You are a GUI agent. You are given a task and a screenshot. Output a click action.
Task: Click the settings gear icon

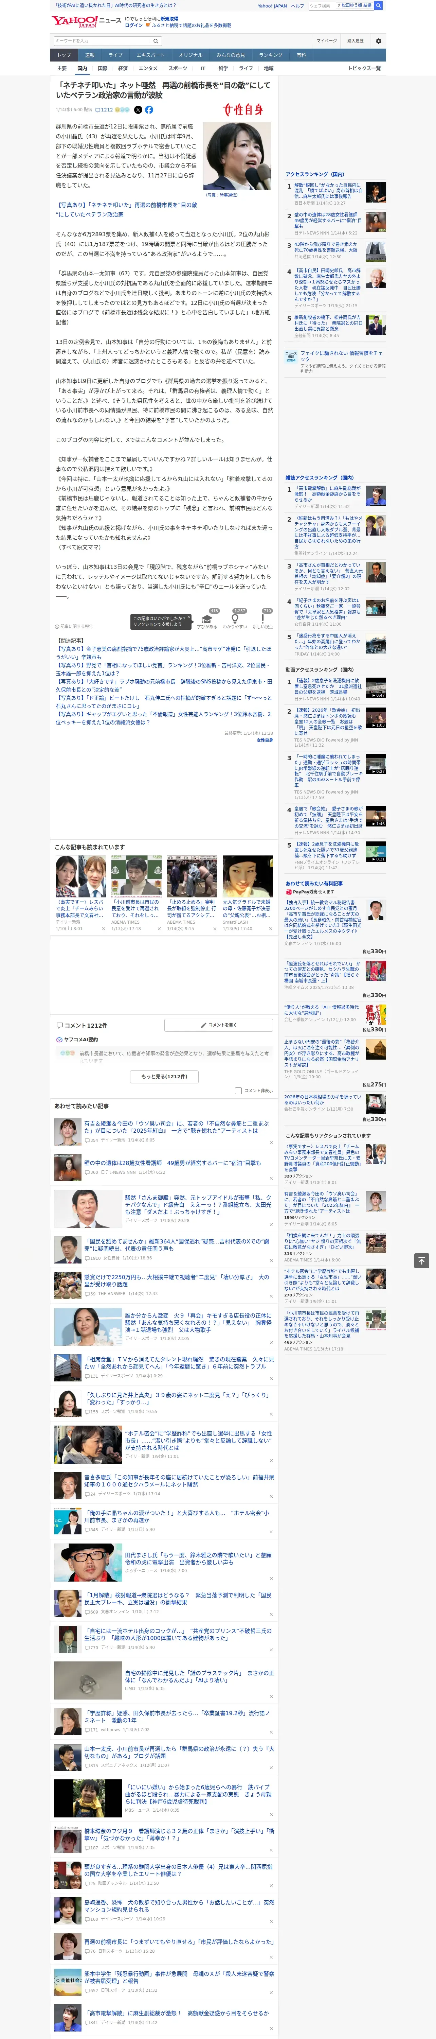[378, 40]
